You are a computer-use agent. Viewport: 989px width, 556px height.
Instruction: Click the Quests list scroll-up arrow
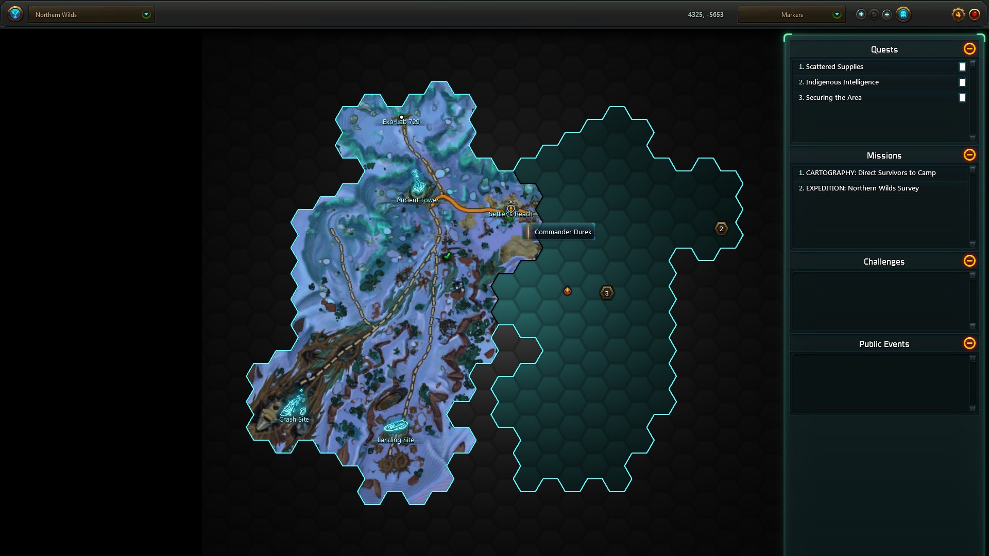(973, 64)
